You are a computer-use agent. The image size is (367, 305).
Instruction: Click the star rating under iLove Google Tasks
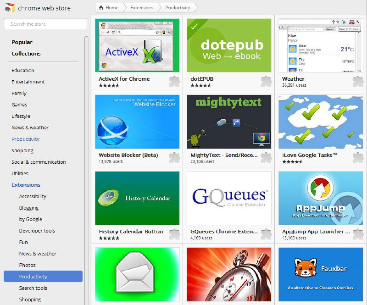tap(293, 162)
